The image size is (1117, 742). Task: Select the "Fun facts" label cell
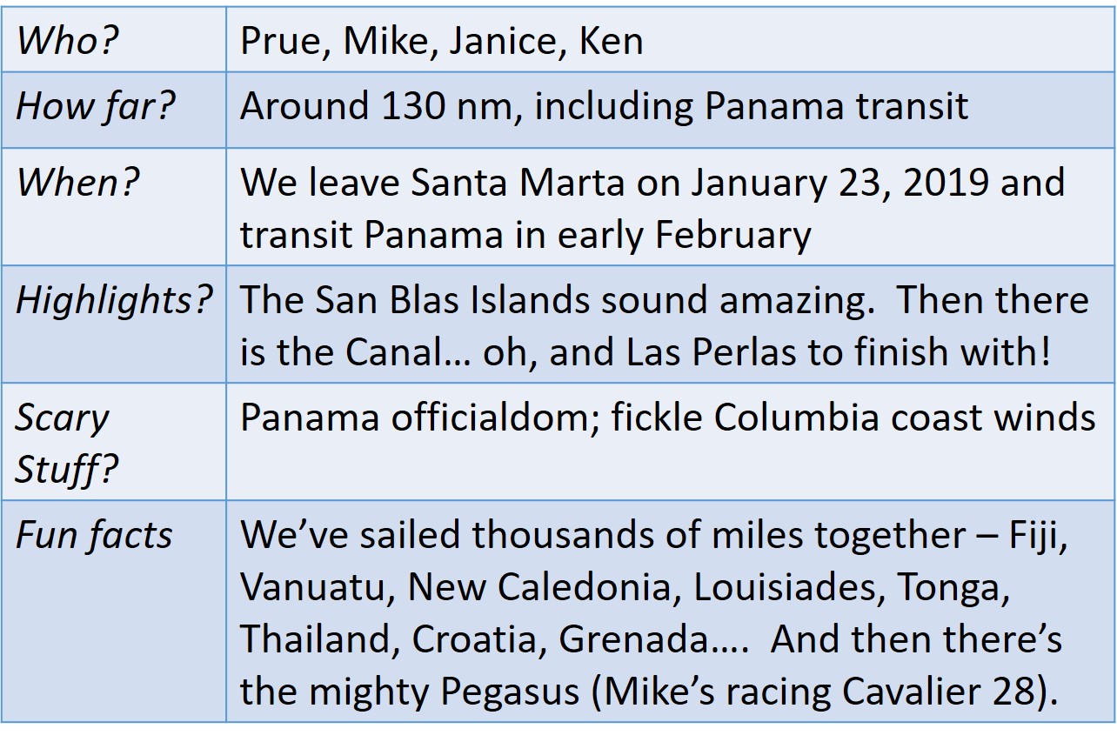(x=94, y=536)
